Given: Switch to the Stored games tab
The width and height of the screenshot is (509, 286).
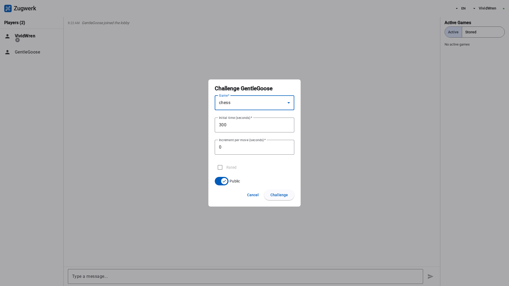Looking at the screenshot, I should [x=483, y=32].
